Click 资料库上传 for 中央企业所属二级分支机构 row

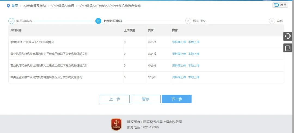(x=179, y=77)
